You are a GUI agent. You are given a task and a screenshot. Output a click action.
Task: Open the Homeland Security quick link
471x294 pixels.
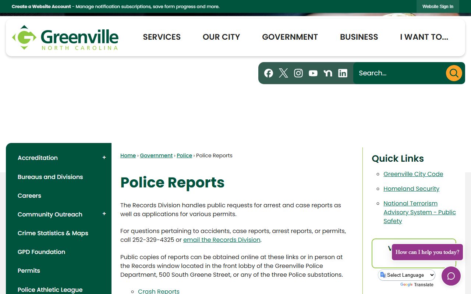click(411, 189)
